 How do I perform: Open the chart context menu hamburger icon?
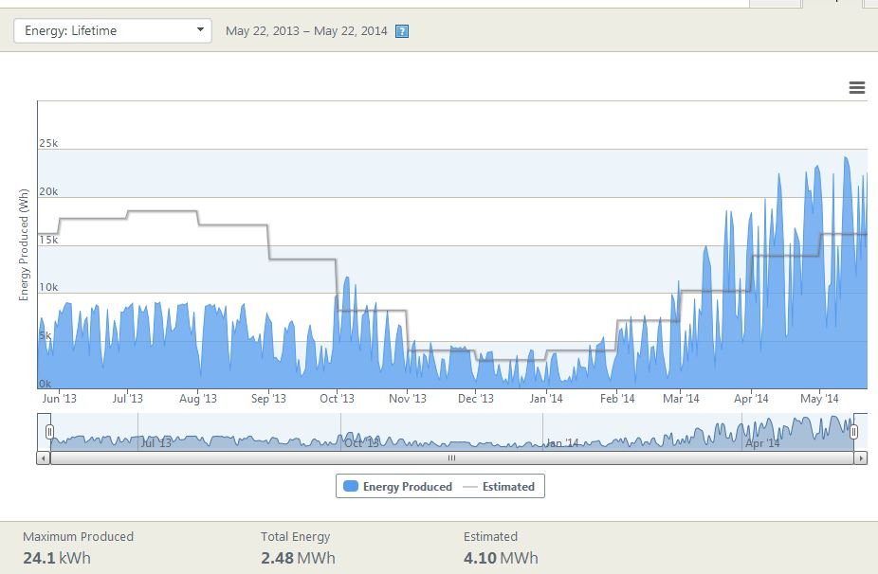(856, 88)
